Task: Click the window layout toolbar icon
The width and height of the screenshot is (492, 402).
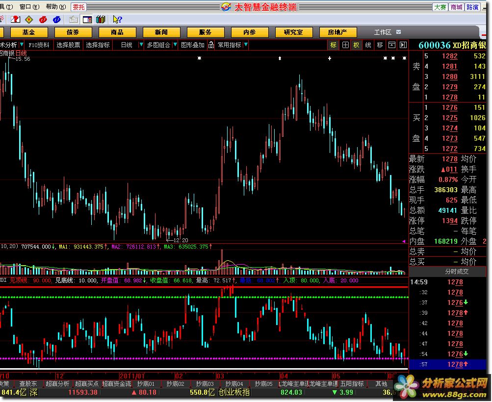Action: coord(87,20)
